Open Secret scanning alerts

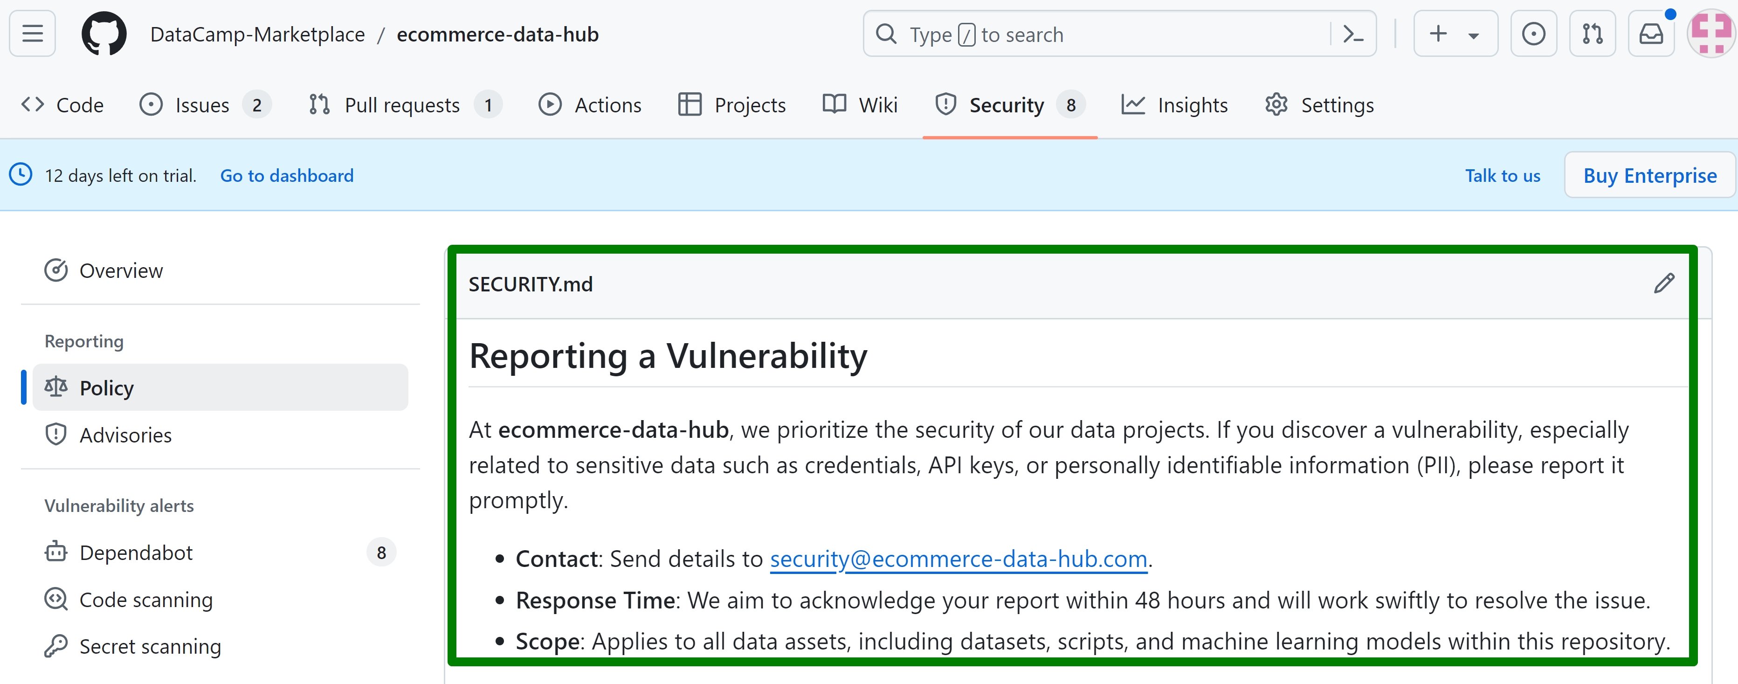[x=220, y=646]
